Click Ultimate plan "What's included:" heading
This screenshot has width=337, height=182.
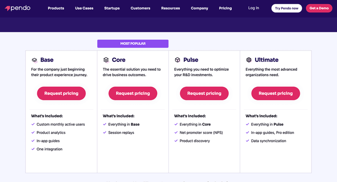tap(261, 116)
